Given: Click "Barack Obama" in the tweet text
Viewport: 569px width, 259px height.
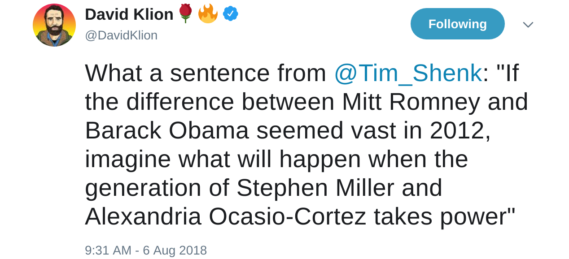Looking at the screenshot, I should click(166, 130).
